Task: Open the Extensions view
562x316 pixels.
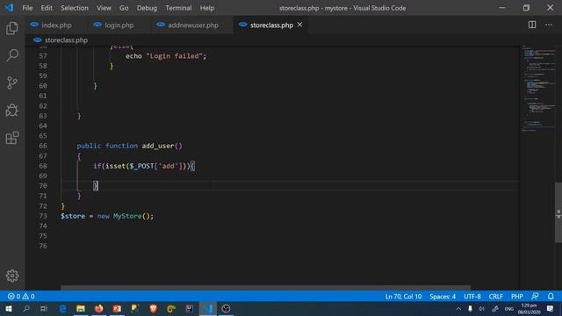Action: [12, 138]
